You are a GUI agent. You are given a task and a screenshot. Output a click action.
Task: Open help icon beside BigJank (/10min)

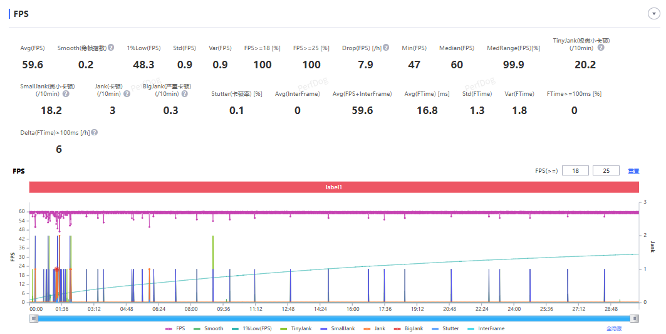[x=184, y=93]
